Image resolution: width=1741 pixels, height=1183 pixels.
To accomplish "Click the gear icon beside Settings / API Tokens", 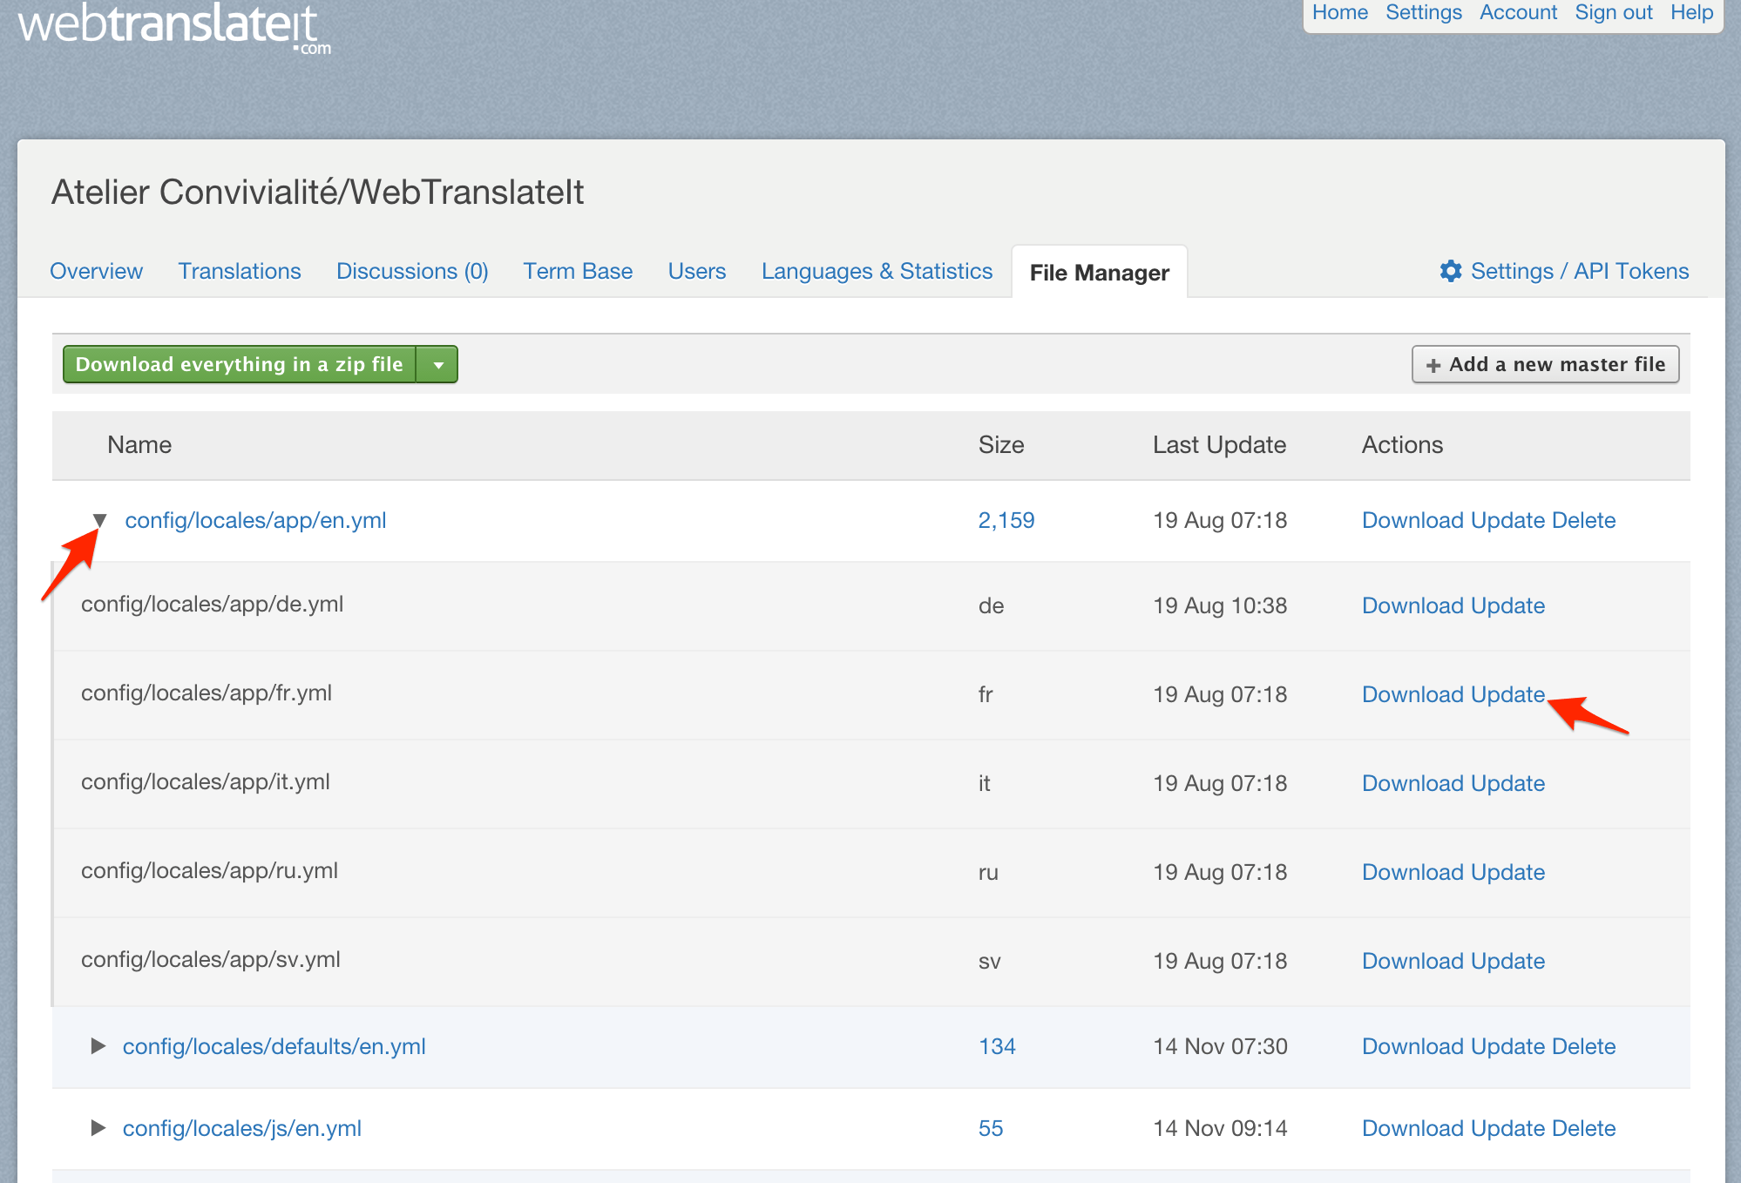I will pyautogui.click(x=1450, y=271).
